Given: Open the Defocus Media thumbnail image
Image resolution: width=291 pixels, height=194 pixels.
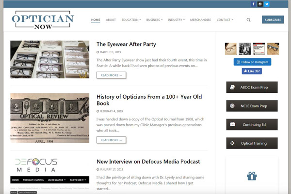Looking at the screenshot, I should pyautogui.click(x=50, y=176).
